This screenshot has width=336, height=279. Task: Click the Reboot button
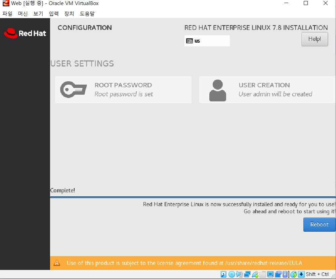tap(319, 224)
